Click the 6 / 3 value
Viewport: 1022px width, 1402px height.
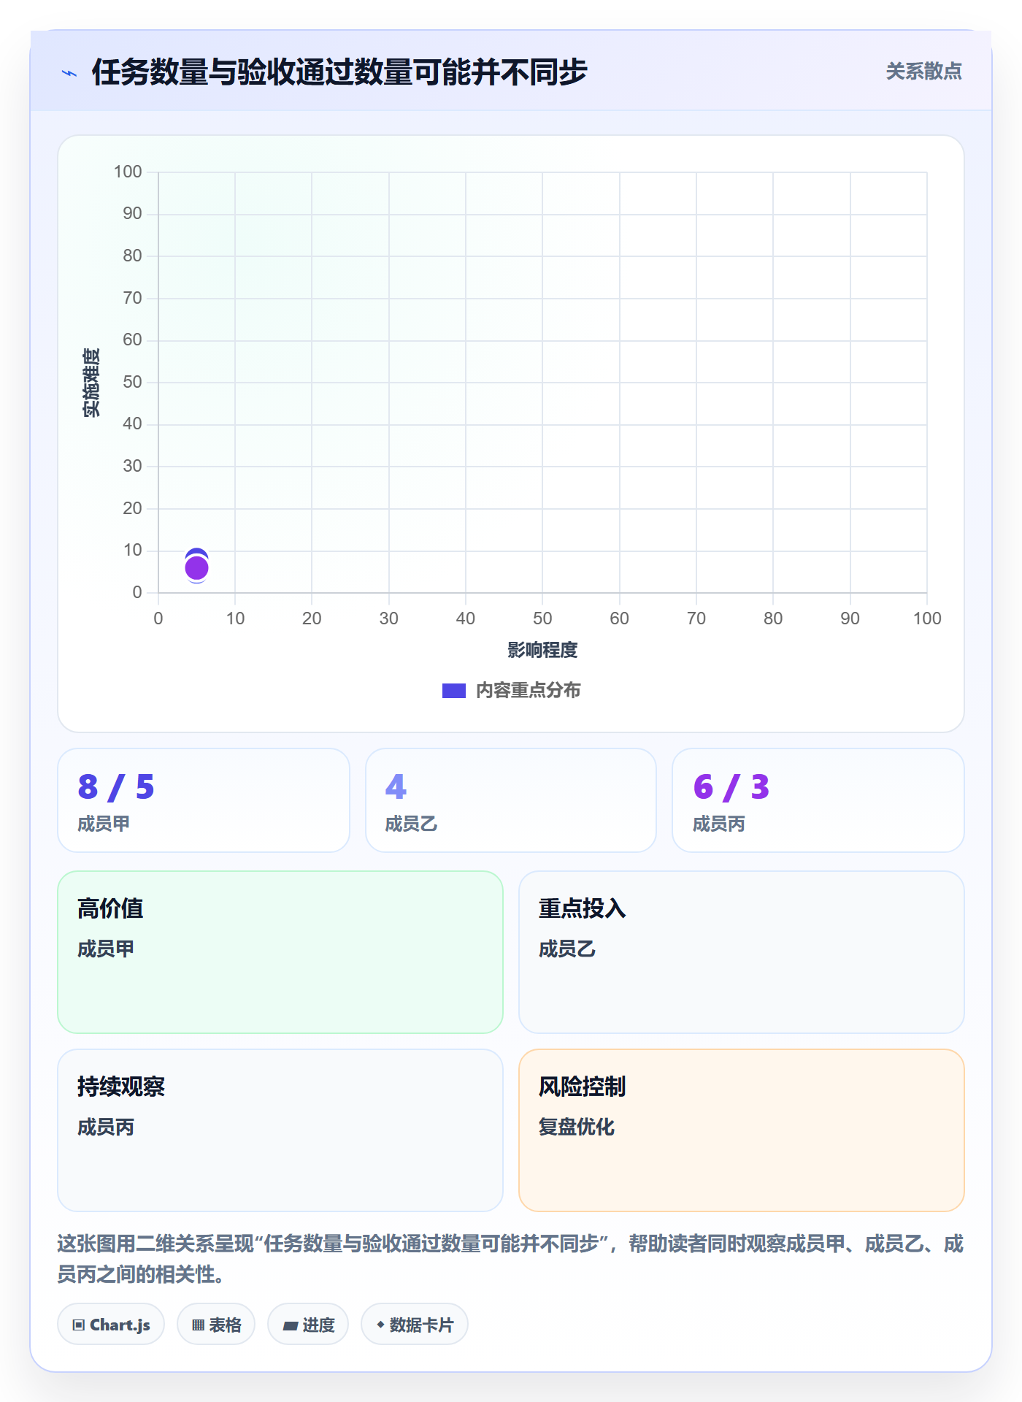[x=731, y=787]
